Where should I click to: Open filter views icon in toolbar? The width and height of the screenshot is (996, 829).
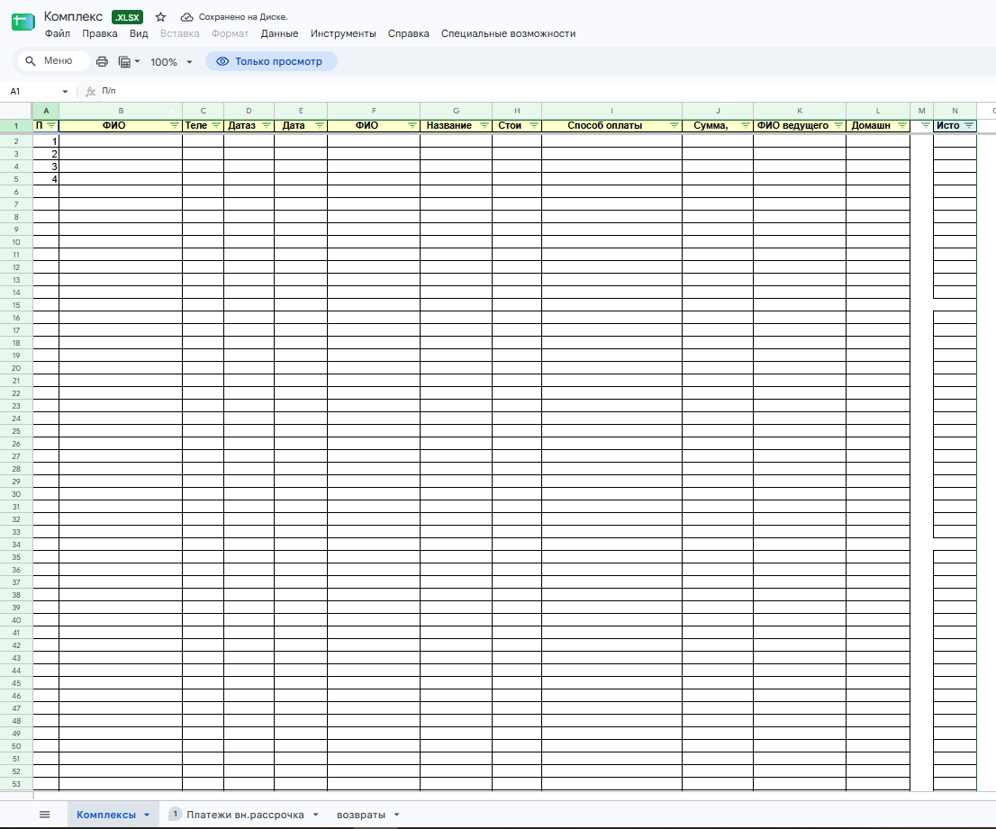click(x=128, y=61)
